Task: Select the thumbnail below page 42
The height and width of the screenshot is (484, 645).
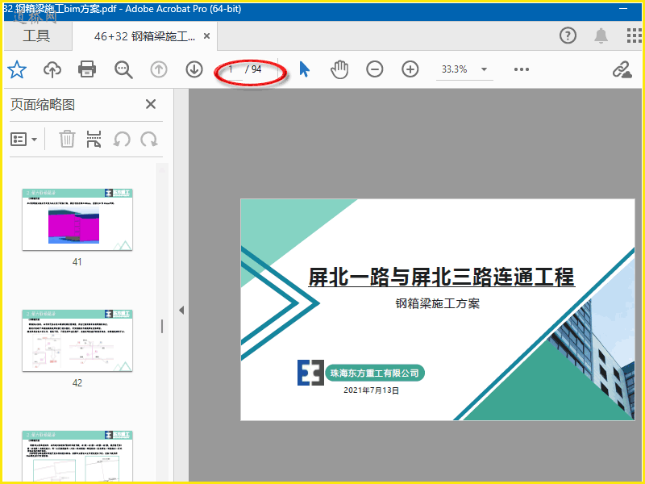Action: tap(77, 456)
